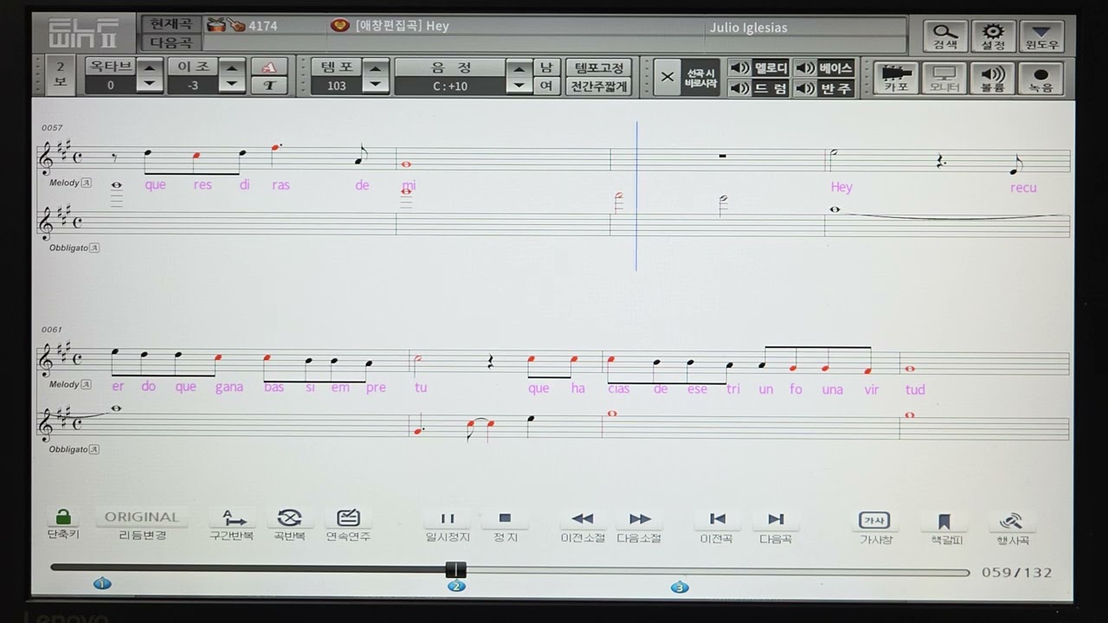Mute the accompaniment (반주) track
The height and width of the screenshot is (623, 1108).
coord(824,88)
